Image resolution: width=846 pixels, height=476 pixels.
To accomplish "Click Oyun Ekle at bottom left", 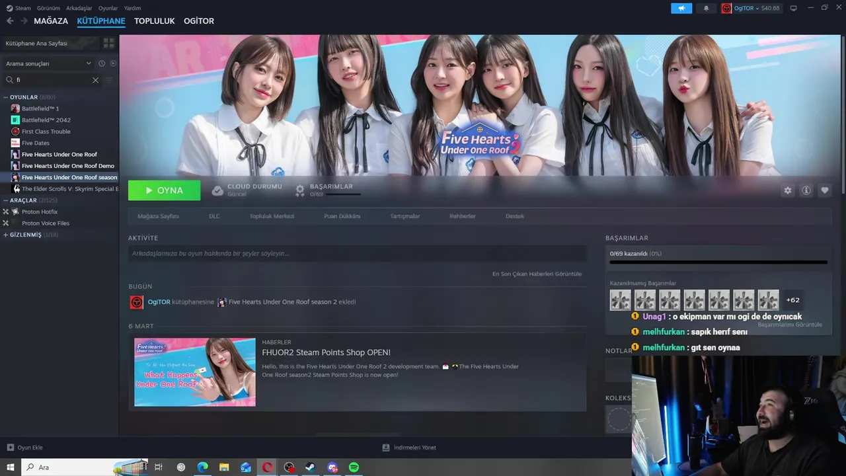I will (24, 448).
